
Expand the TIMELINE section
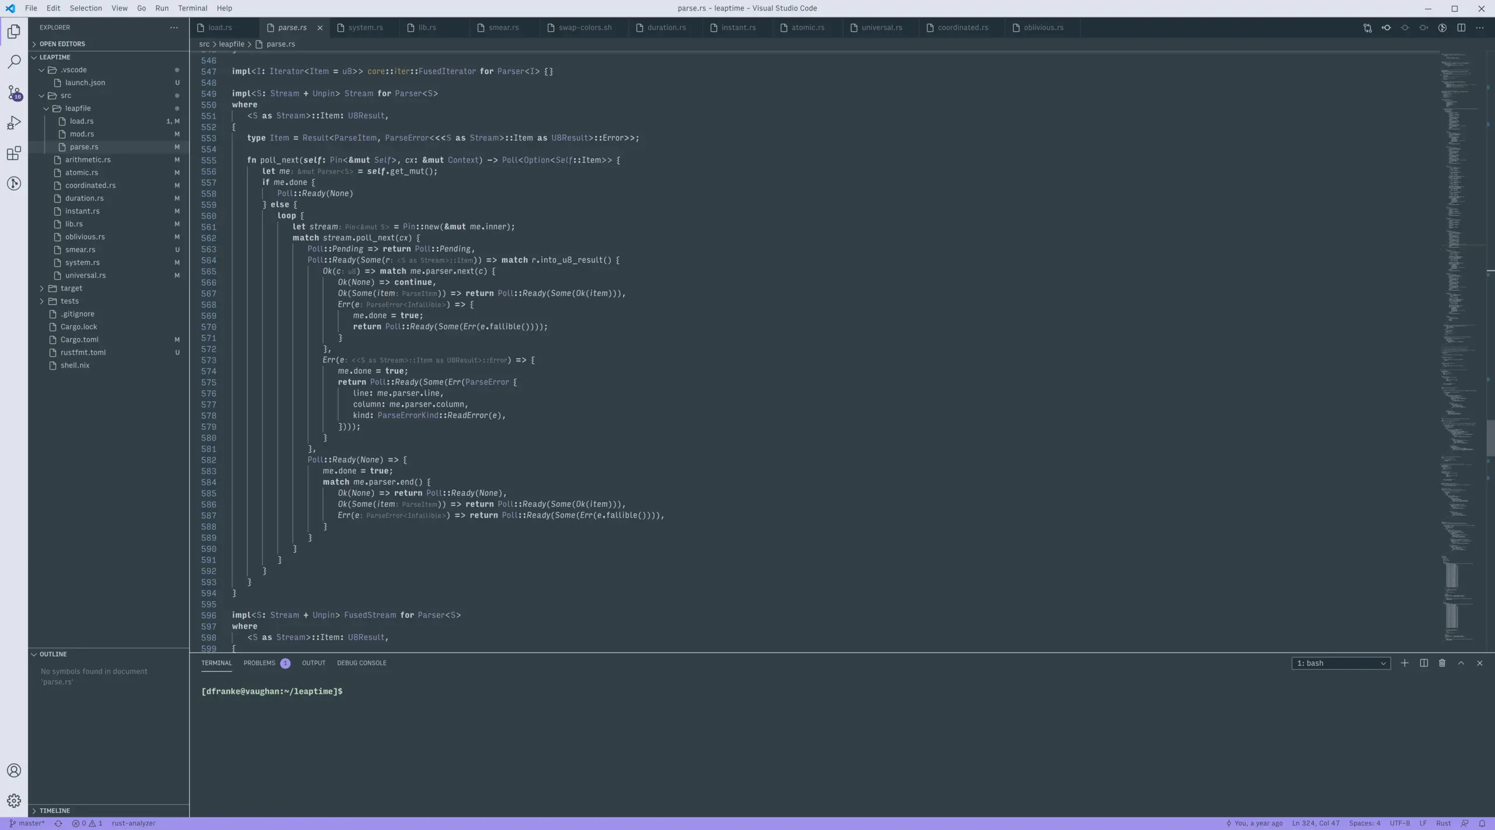click(109, 811)
